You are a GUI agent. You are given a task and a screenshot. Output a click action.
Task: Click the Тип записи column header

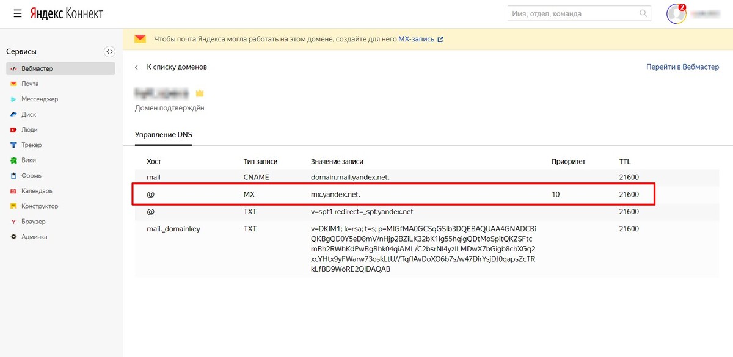pyautogui.click(x=260, y=162)
